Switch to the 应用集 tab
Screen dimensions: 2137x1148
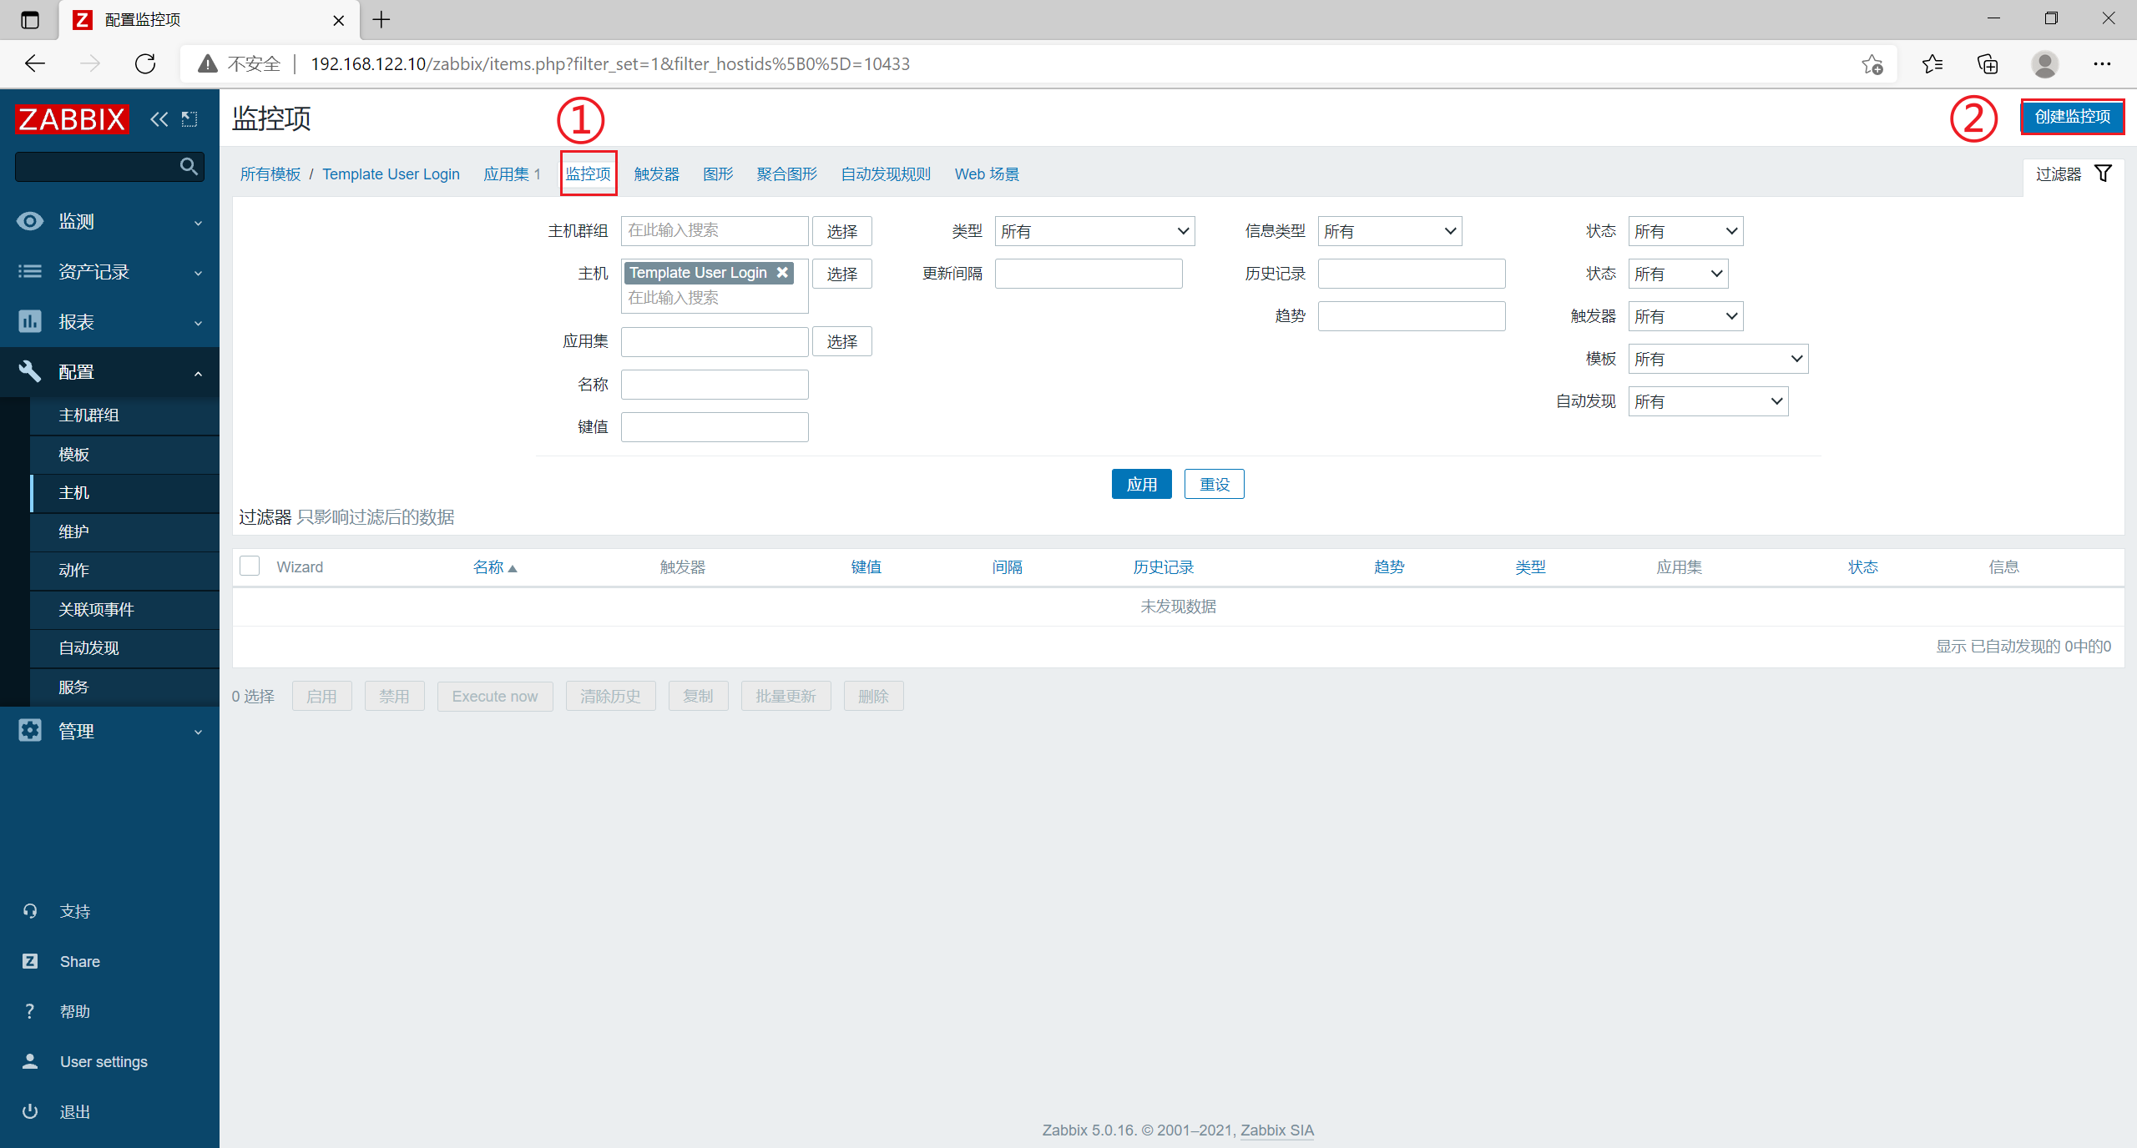[506, 174]
